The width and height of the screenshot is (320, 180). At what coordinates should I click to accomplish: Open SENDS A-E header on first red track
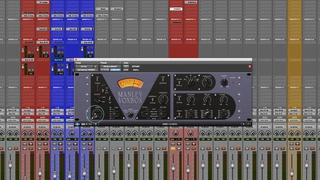(x=28, y=39)
